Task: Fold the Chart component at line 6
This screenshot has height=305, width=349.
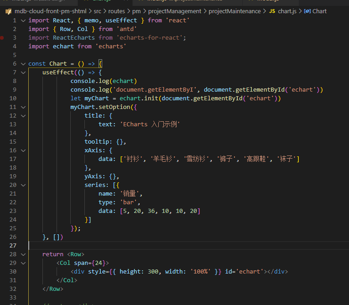Action: coord(23,64)
